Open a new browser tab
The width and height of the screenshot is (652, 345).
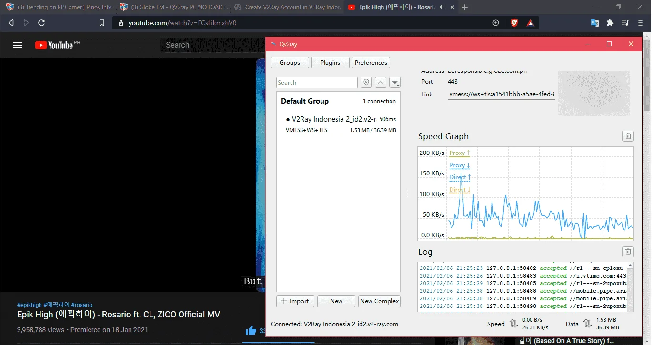pyautogui.click(x=465, y=7)
